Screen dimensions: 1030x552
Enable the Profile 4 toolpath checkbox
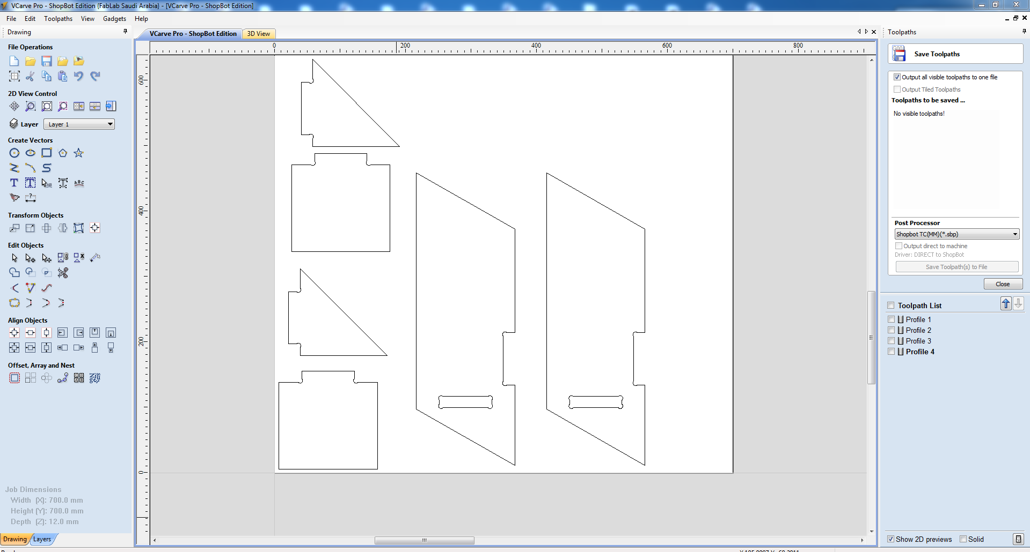tap(892, 352)
